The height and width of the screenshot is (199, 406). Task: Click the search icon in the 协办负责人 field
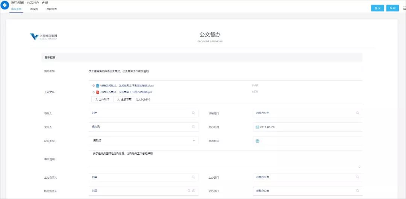[x=189, y=191]
